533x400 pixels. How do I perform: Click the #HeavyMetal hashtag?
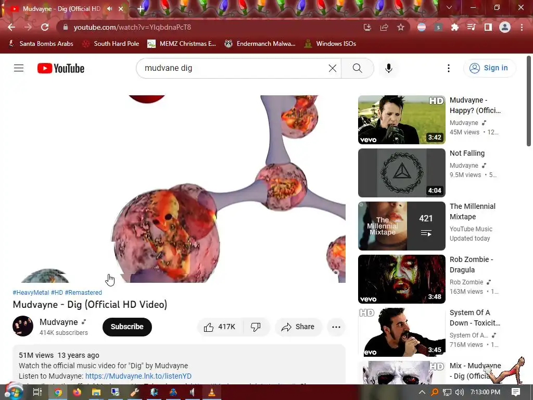point(31,293)
